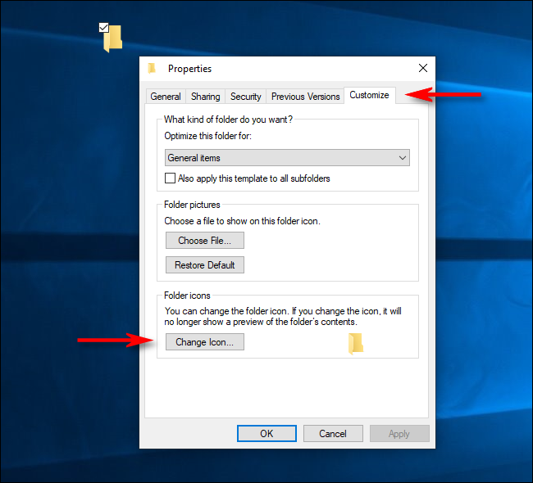The width and height of the screenshot is (533, 483).
Task: Open the Sharing tab
Action: [205, 97]
